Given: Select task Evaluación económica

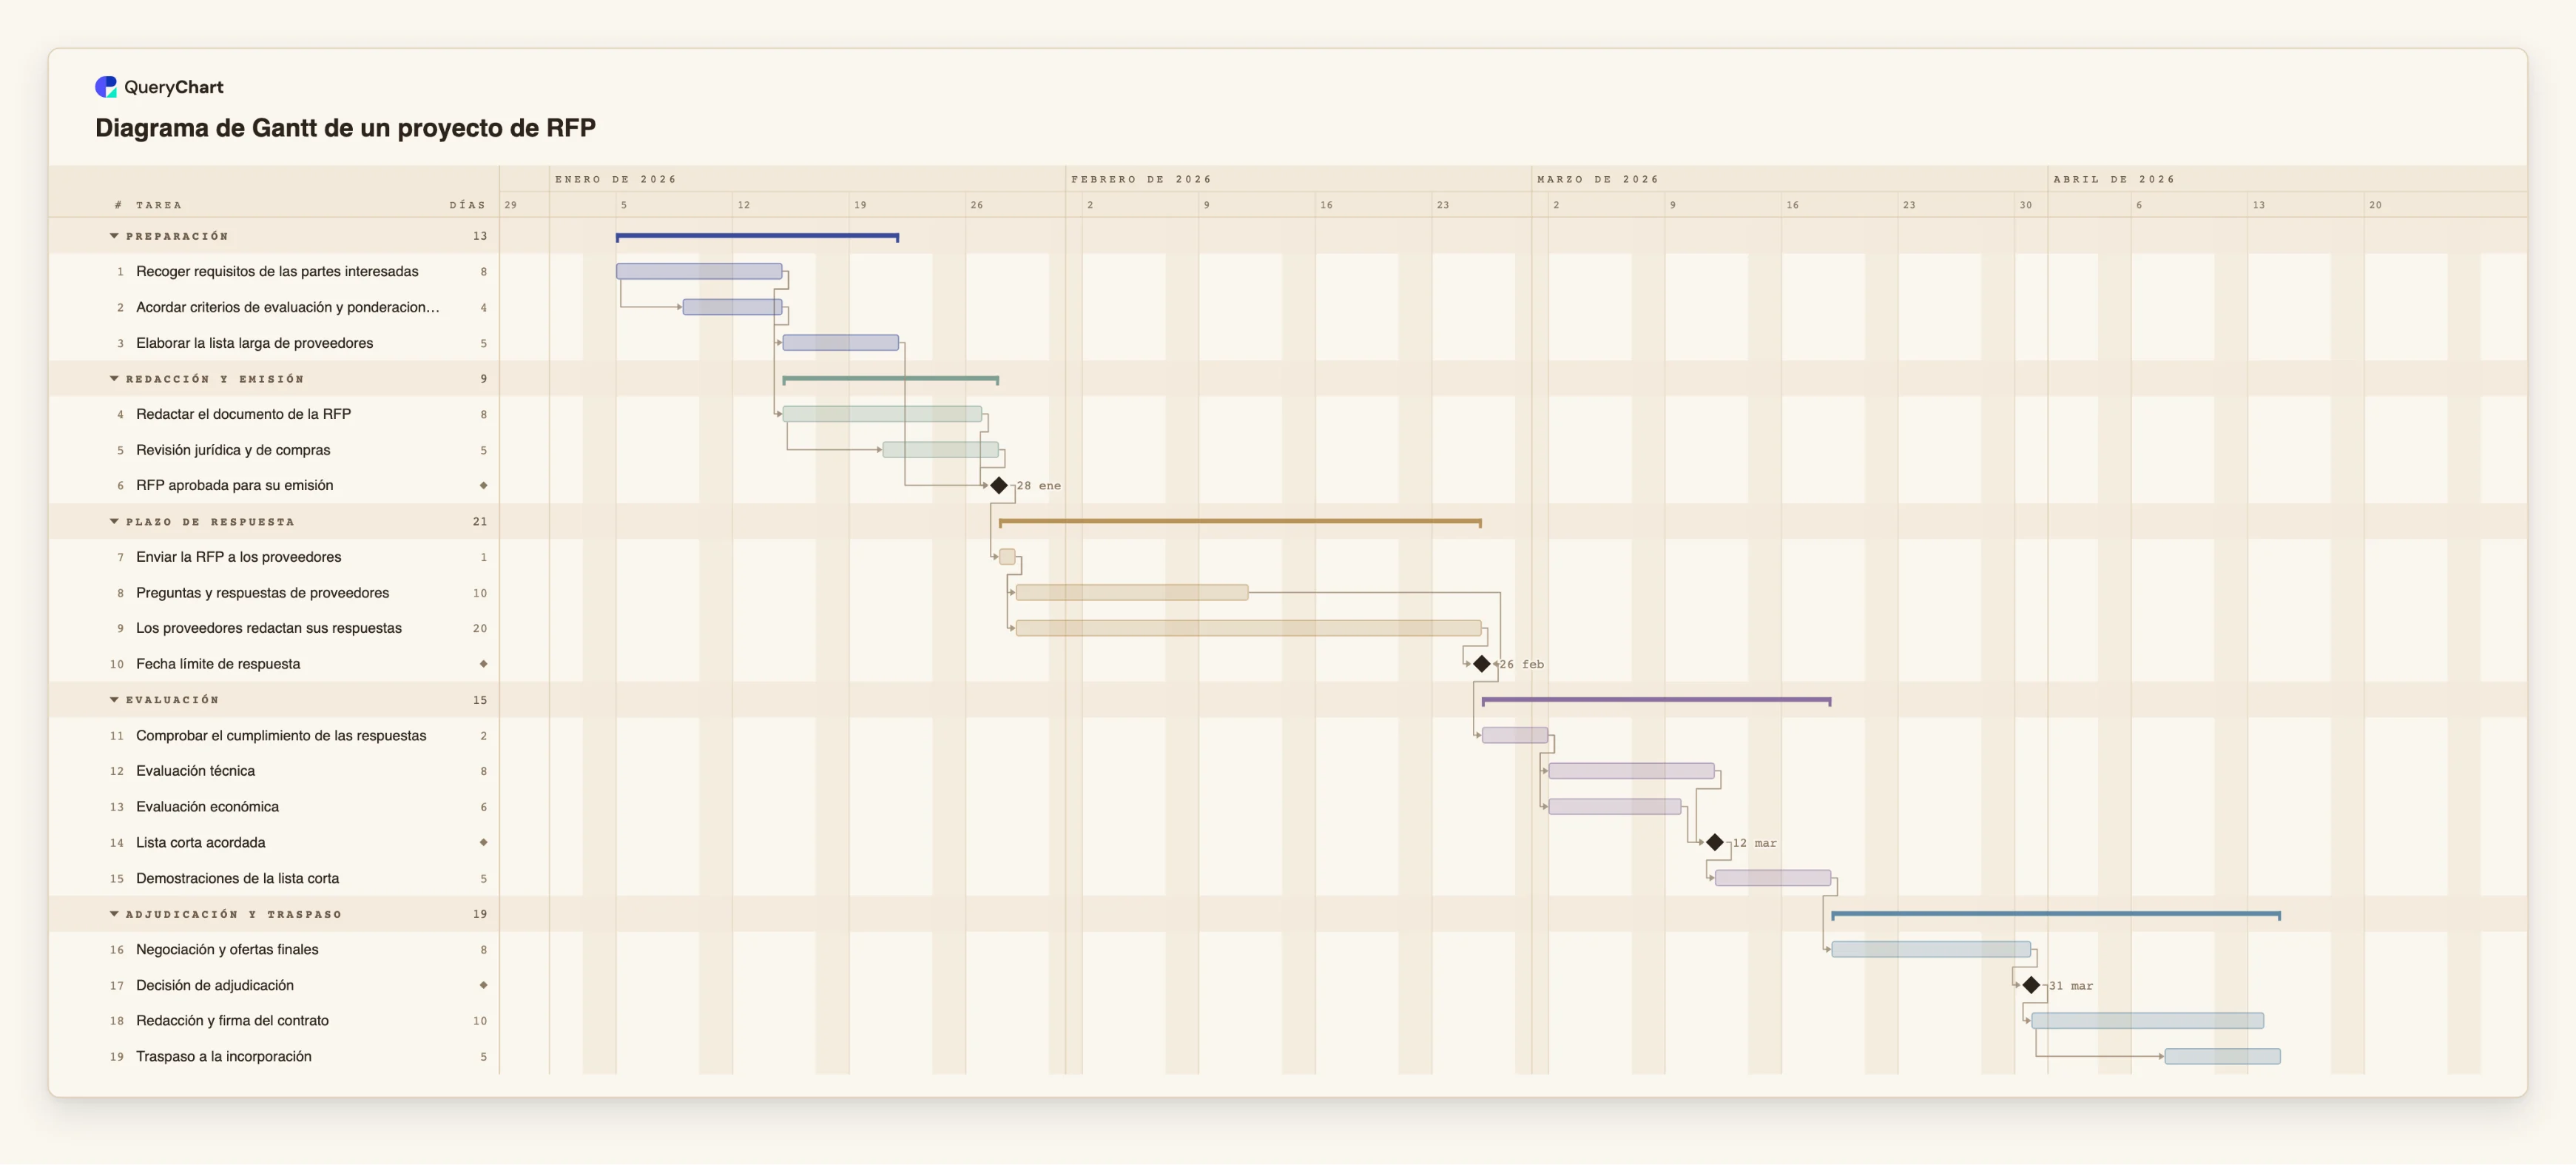Looking at the screenshot, I should [208, 807].
